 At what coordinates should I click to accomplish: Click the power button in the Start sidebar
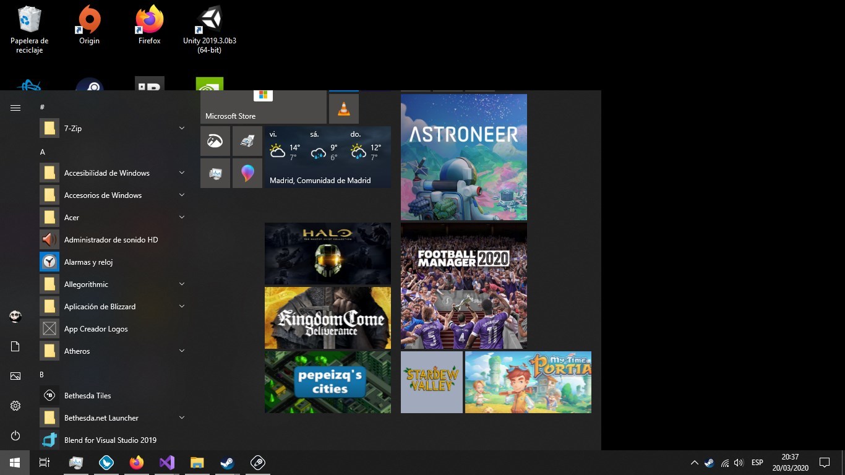15,435
